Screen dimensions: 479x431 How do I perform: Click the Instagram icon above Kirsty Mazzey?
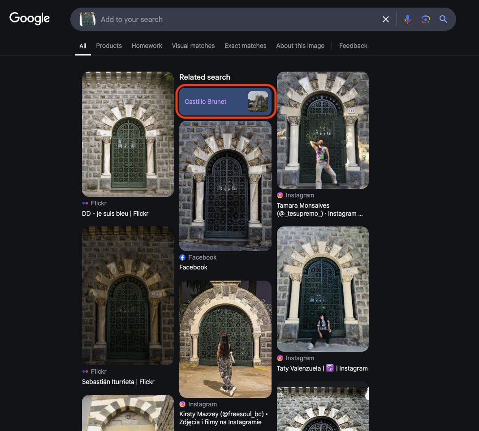182,404
